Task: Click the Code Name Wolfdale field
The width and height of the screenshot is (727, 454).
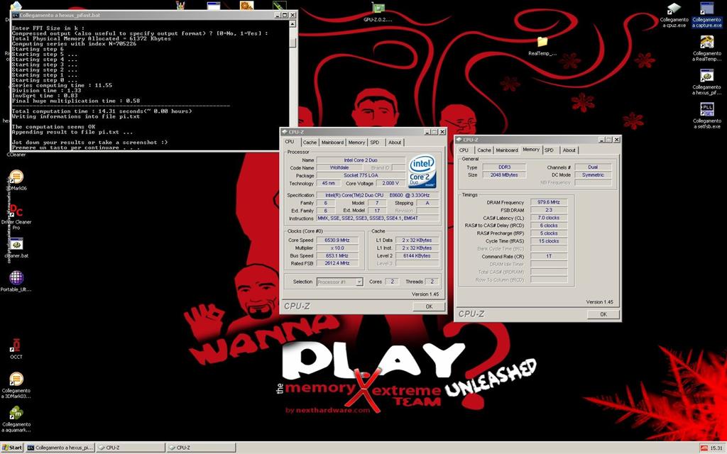Action: coord(339,167)
